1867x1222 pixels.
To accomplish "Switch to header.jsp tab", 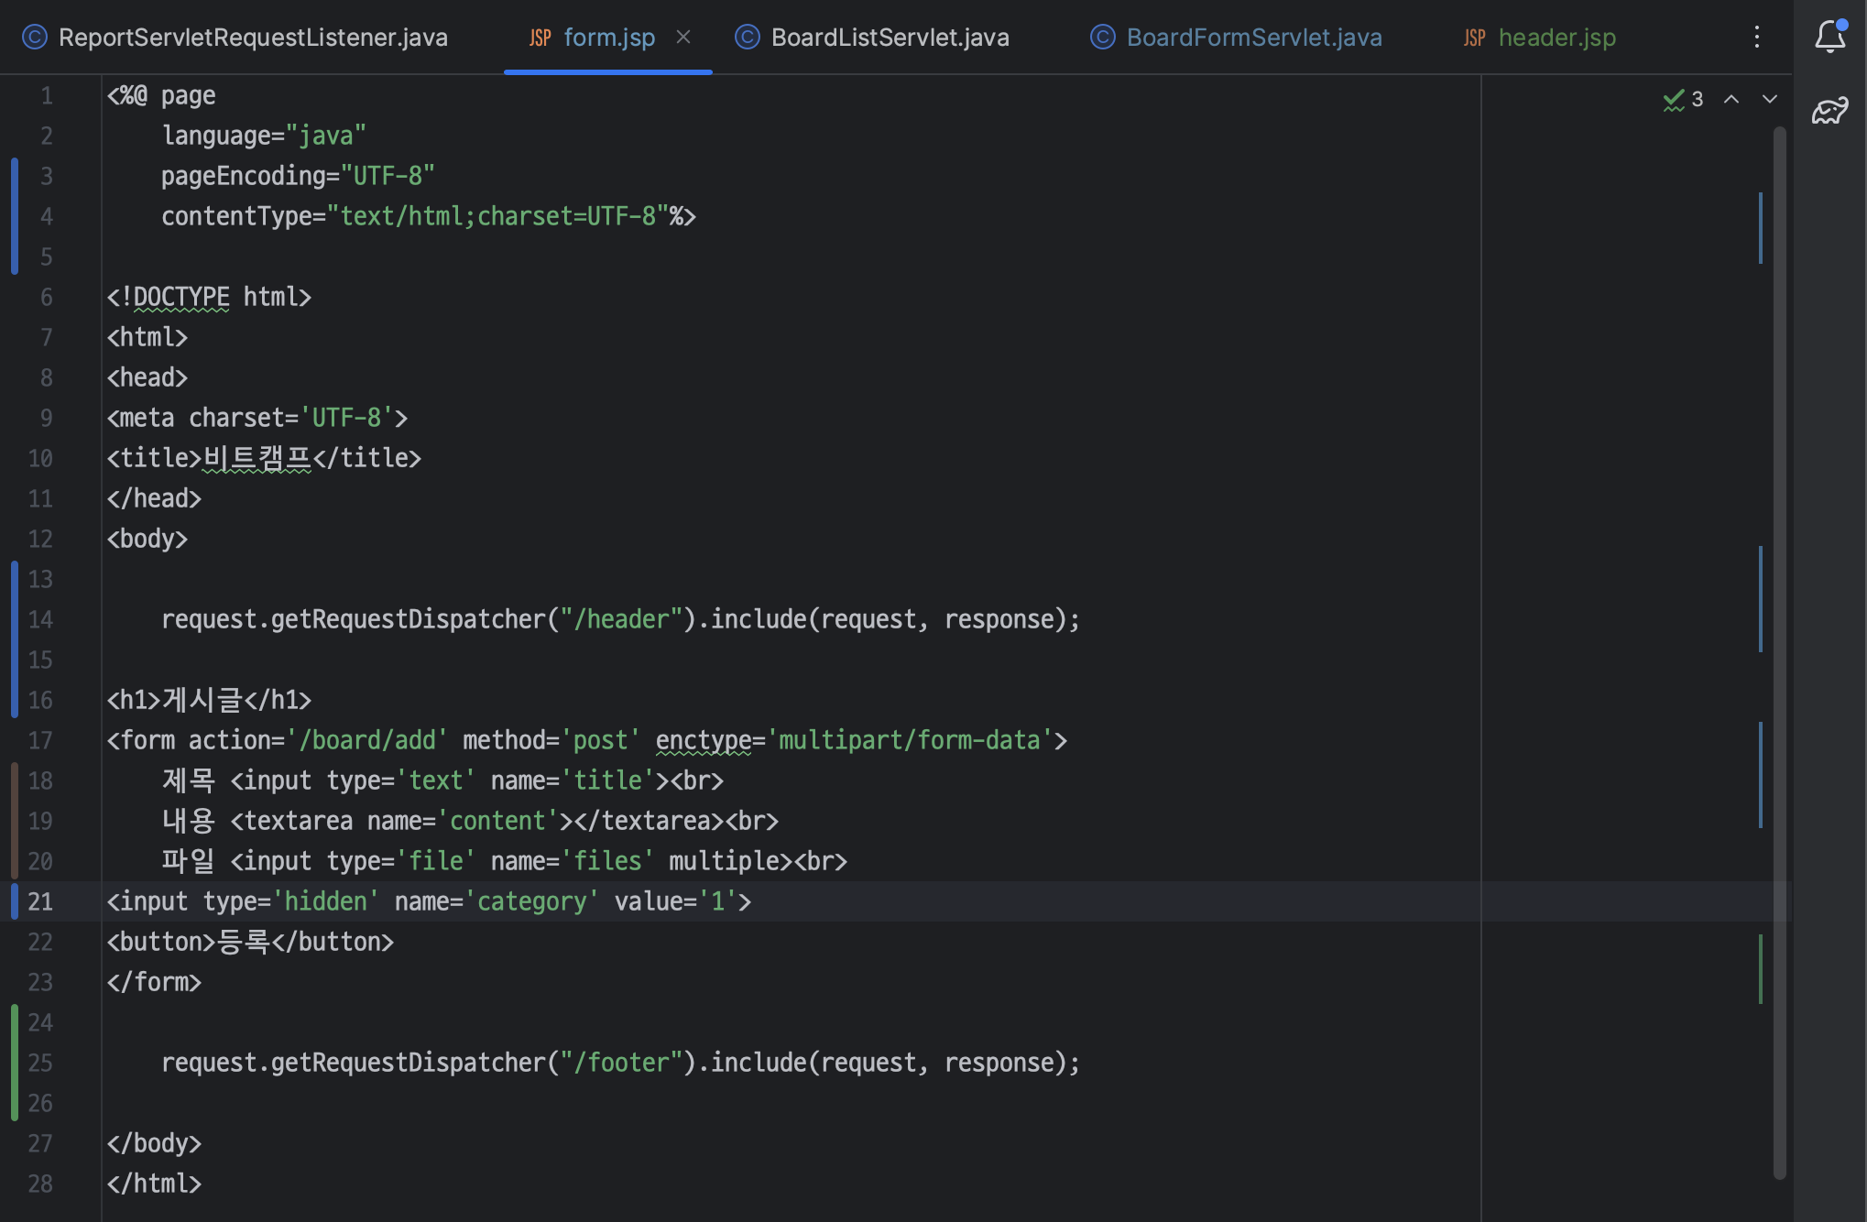I will point(1556,38).
